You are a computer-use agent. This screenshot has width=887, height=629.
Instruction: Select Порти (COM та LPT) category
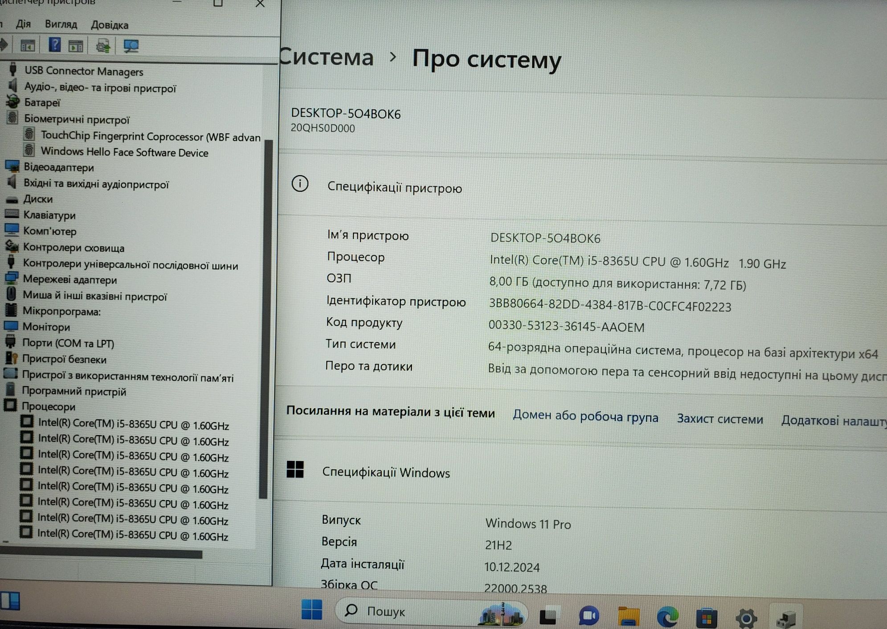[x=68, y=343]
